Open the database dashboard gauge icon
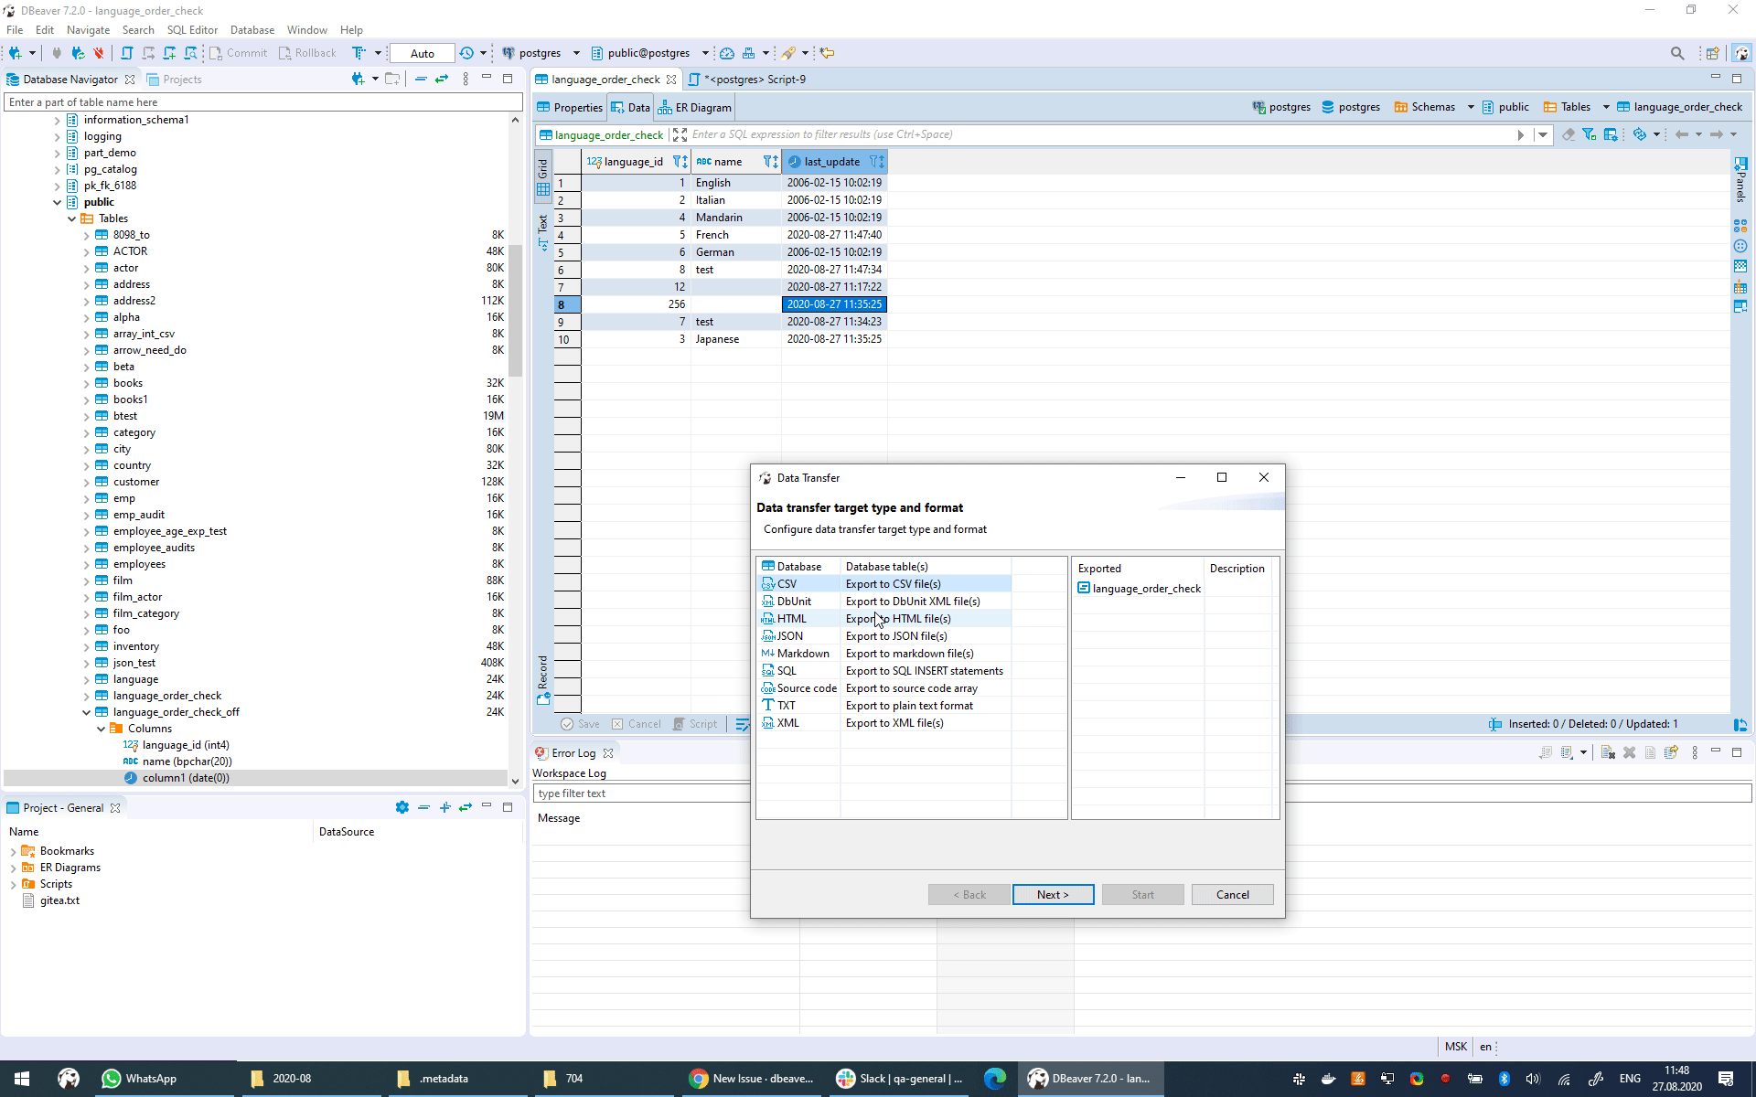Viewport: 1756px width, 1097px height. [x=726, y=53]
